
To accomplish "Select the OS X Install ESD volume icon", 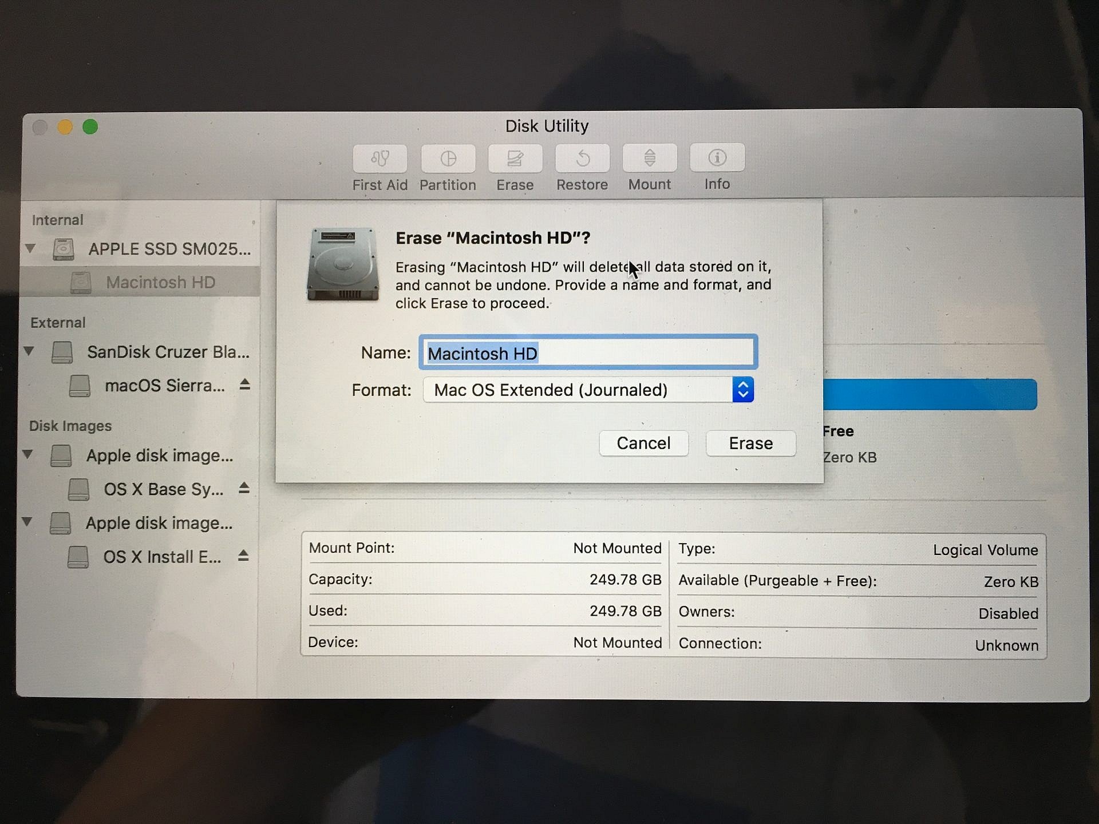I will pyautogui.click(x=78, y=557).
